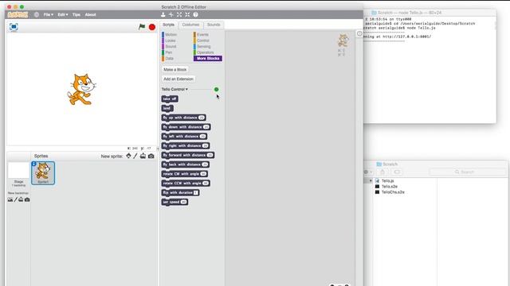This screenshot has height=286, width=510.
Task: Paint a new sprite with the brush icon
Action: (135, 156)
